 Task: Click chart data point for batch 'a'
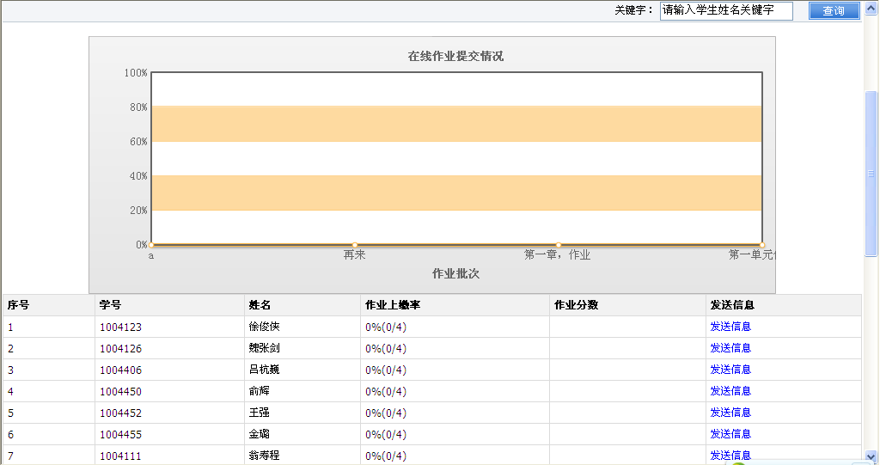coord(151,245)
